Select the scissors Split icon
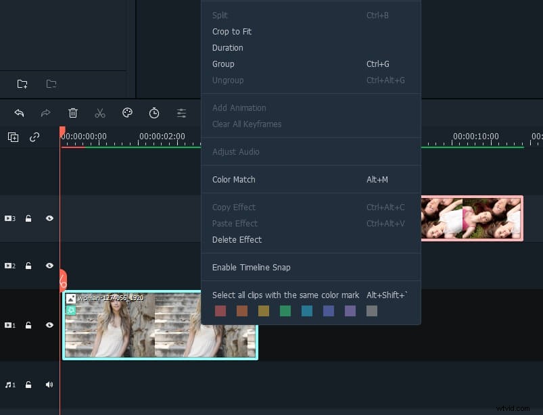The height and width of the screenshot is (415, 543). click(x=100, y=113)
